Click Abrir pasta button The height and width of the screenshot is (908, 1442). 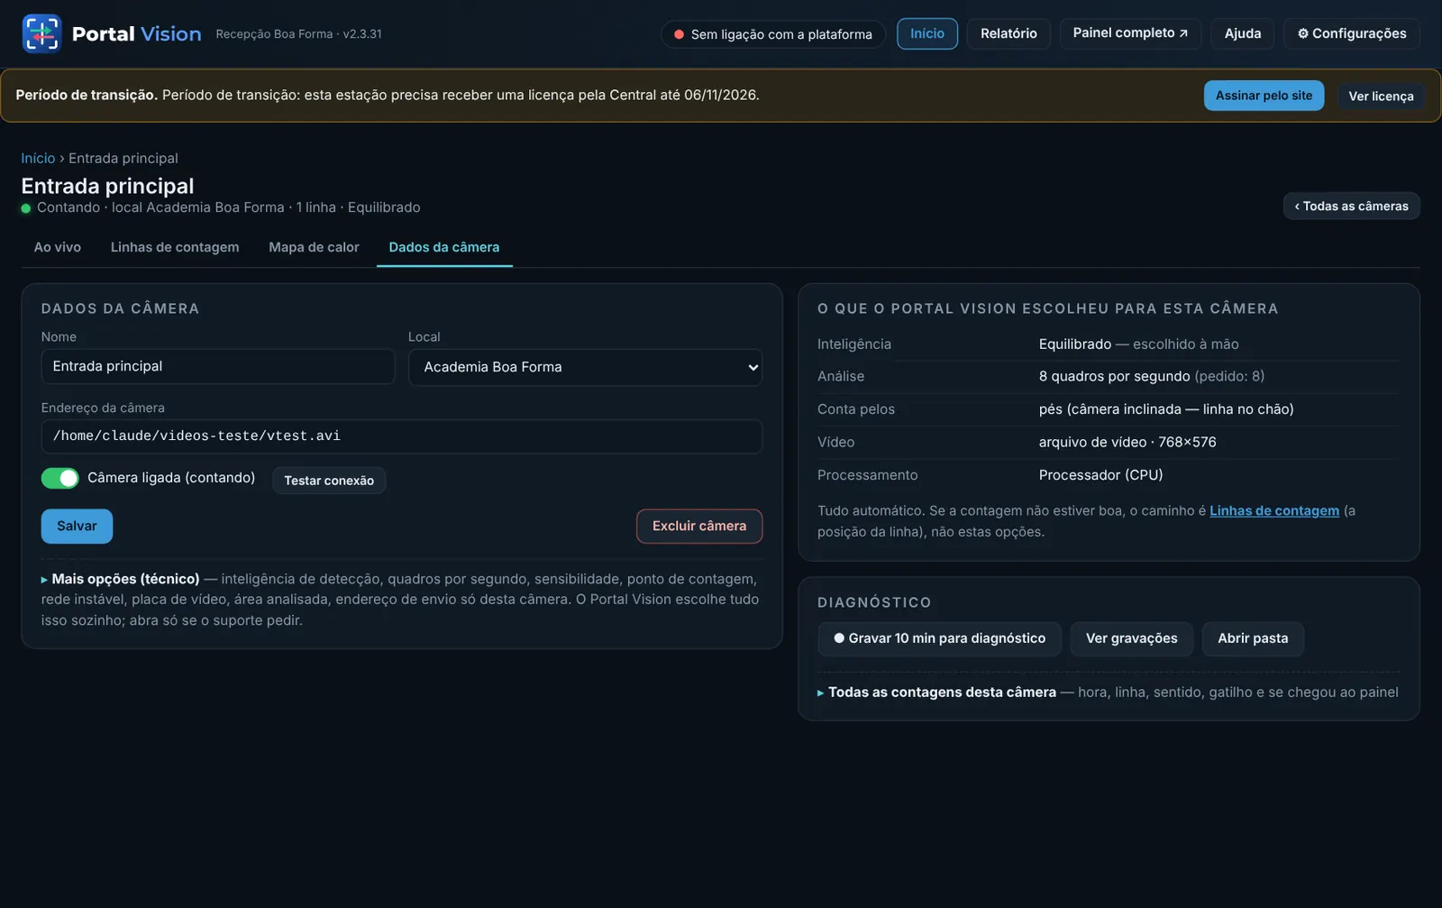[1253, 638]
